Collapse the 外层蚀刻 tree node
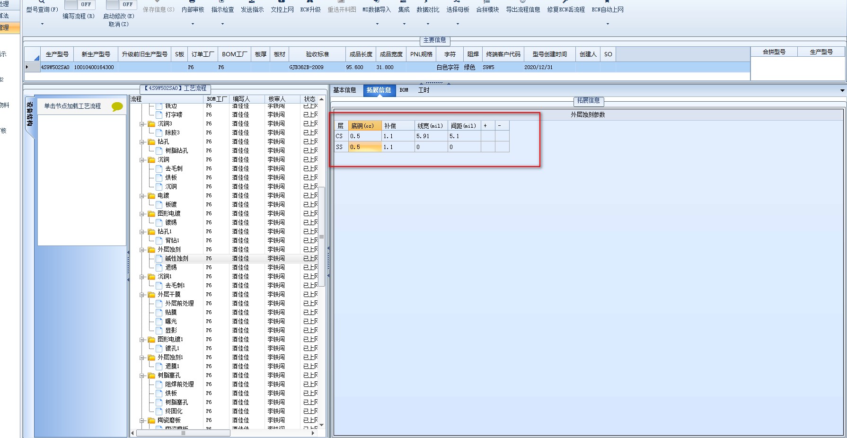This screenshot has width=847, height=438. [142, 250]
